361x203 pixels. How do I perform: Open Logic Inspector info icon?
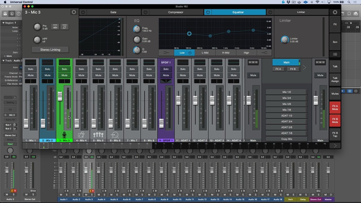click(12, 14)
